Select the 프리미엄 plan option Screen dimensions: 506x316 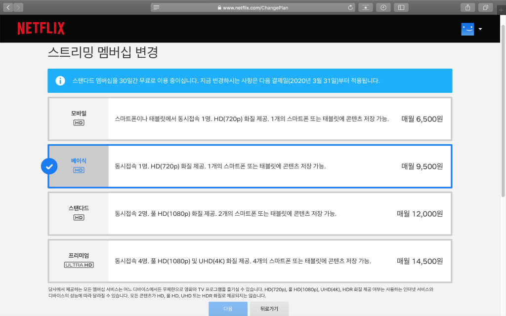pos(250,261)
